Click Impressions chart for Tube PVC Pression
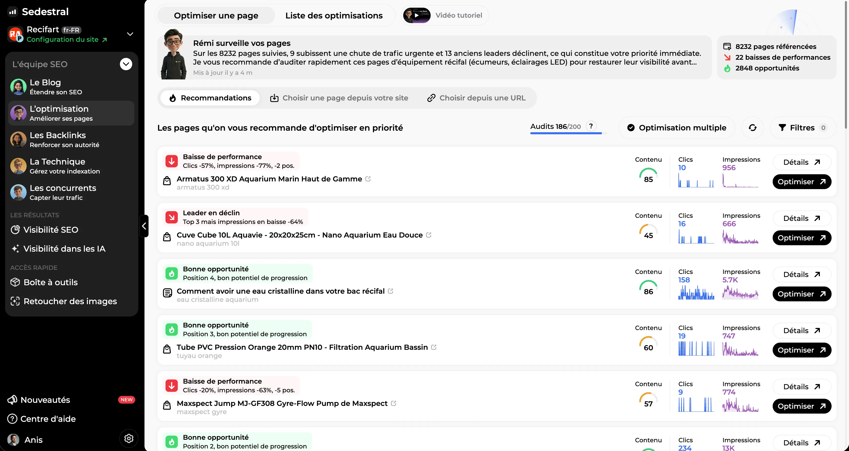Viewport: 849px width, 451px height. coord(740,348)
